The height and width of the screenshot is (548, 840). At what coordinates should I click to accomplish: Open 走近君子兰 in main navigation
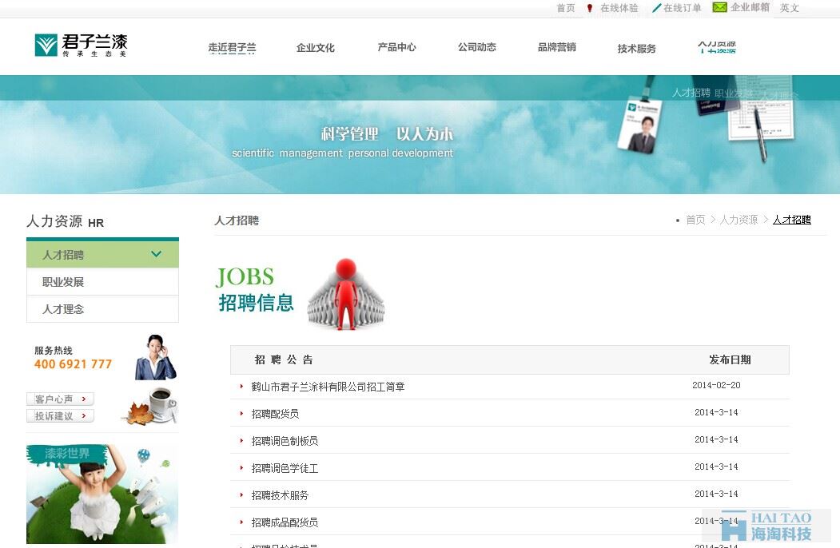coord(232,48)
